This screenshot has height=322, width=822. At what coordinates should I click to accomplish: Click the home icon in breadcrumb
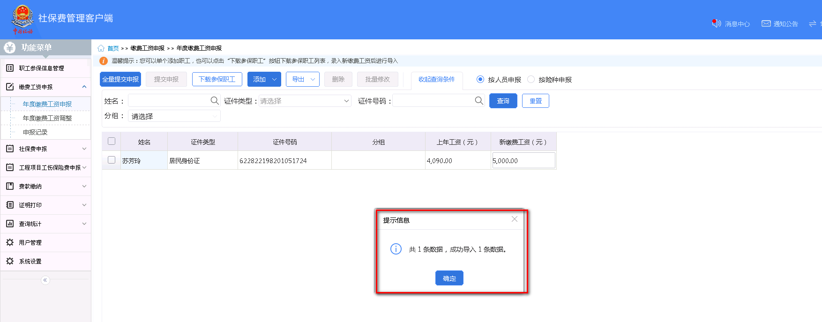coord(101,48)
